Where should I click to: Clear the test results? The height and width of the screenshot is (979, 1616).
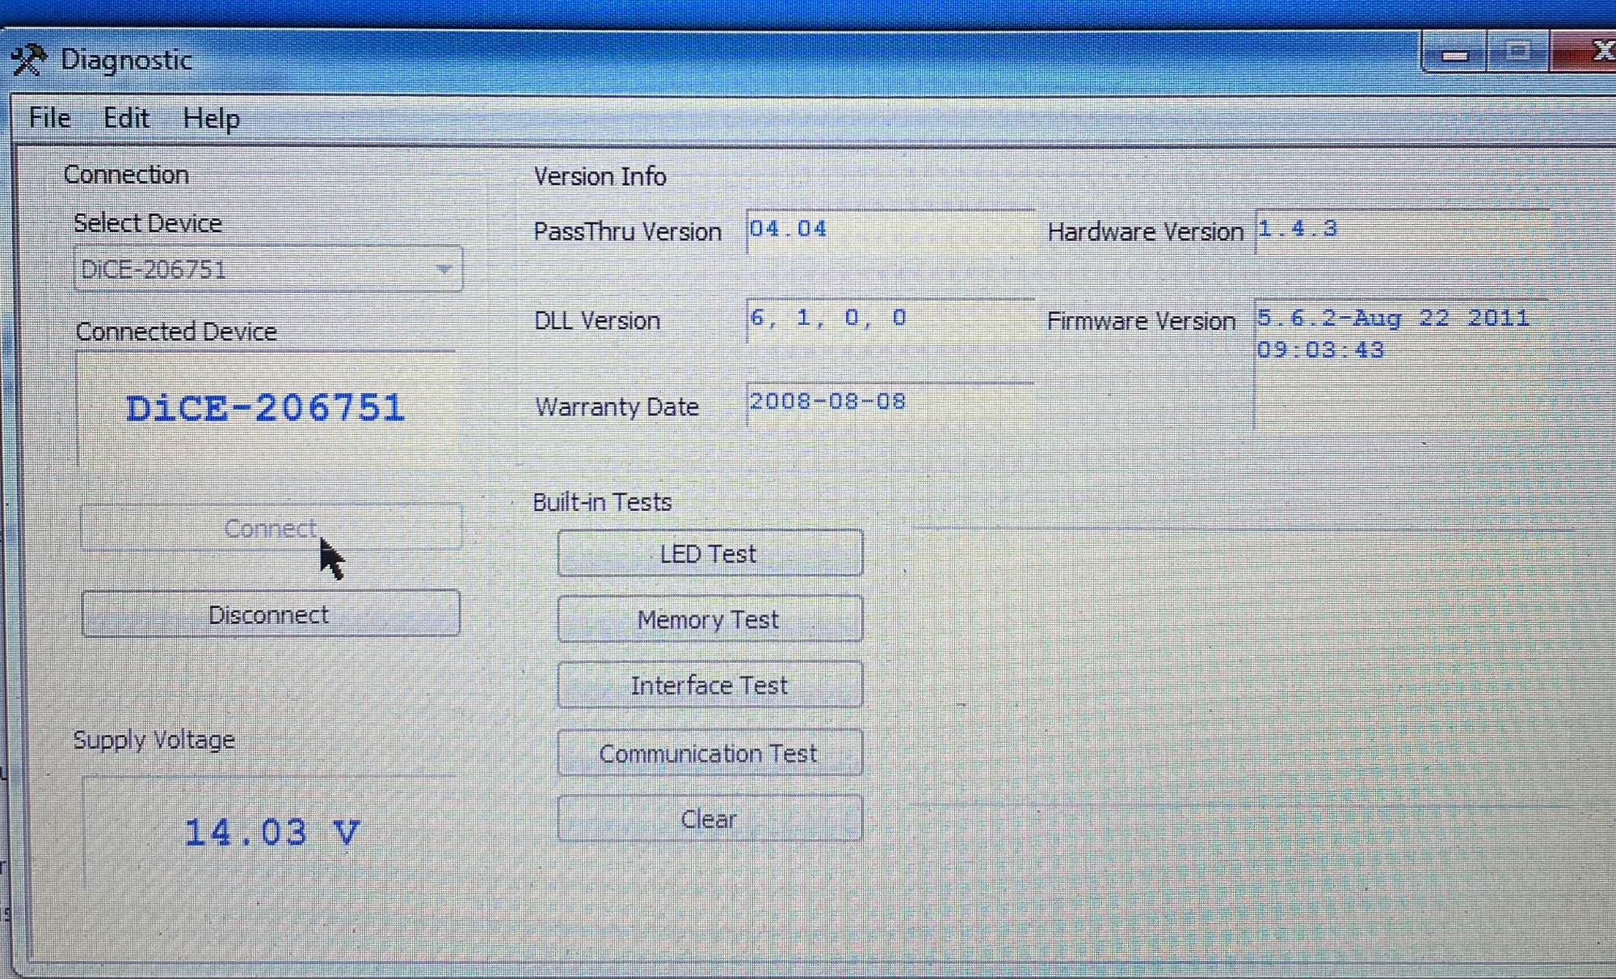(709, 819)
